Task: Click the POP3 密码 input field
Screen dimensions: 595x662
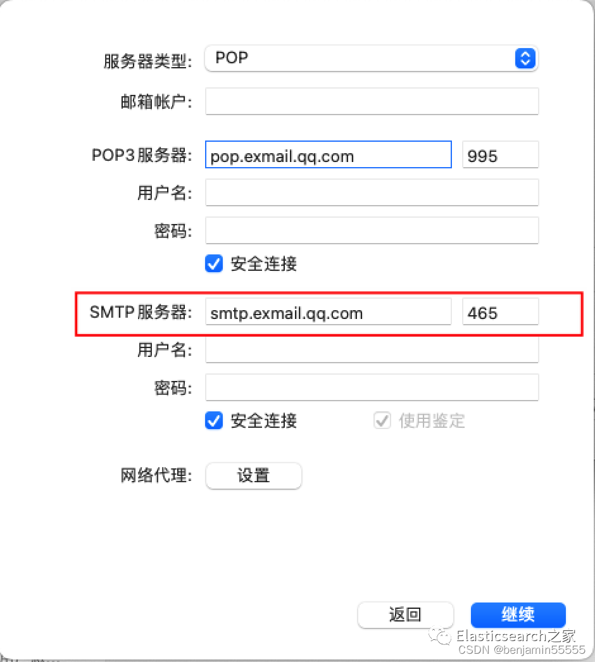Action: (x=372, y=230)
